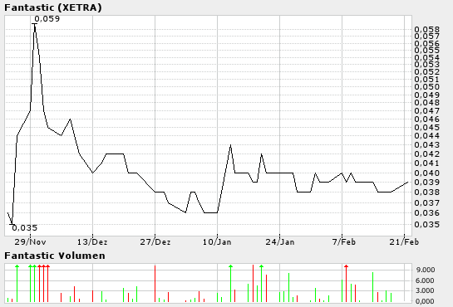Click the 0,039 price axis value

[427, 183]
